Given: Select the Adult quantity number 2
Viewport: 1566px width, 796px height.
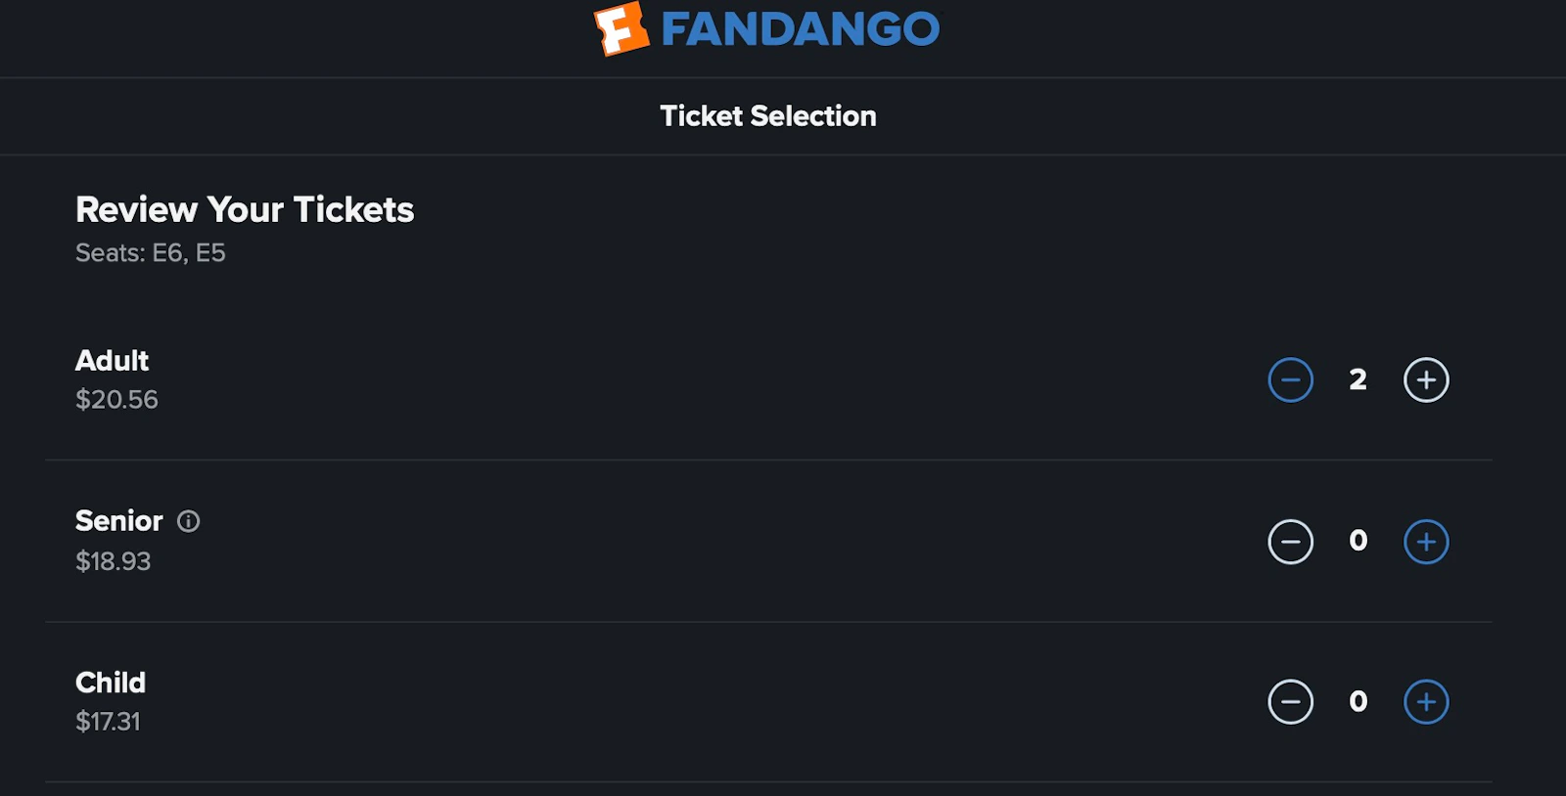Looking at the screenshot, I should tap(1358, 379).
